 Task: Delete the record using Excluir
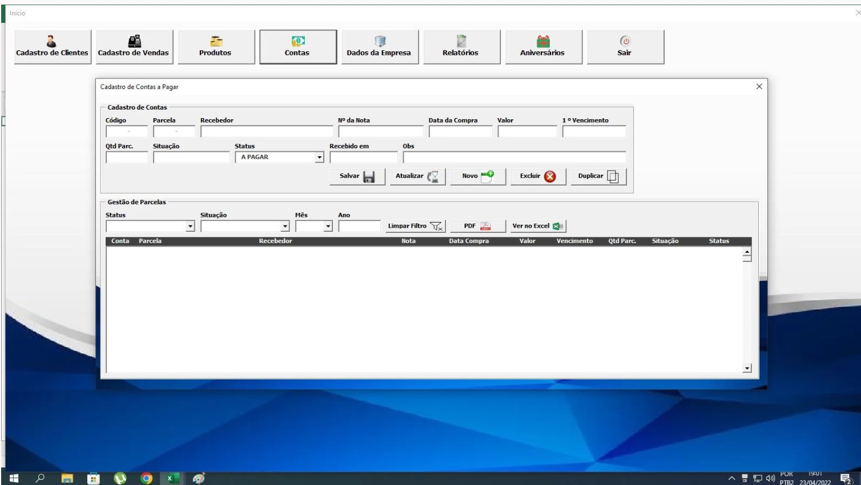(x=538, y=176)
